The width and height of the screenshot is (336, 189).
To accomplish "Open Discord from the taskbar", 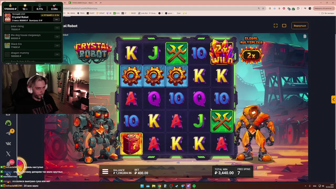I will click(188, 186).
